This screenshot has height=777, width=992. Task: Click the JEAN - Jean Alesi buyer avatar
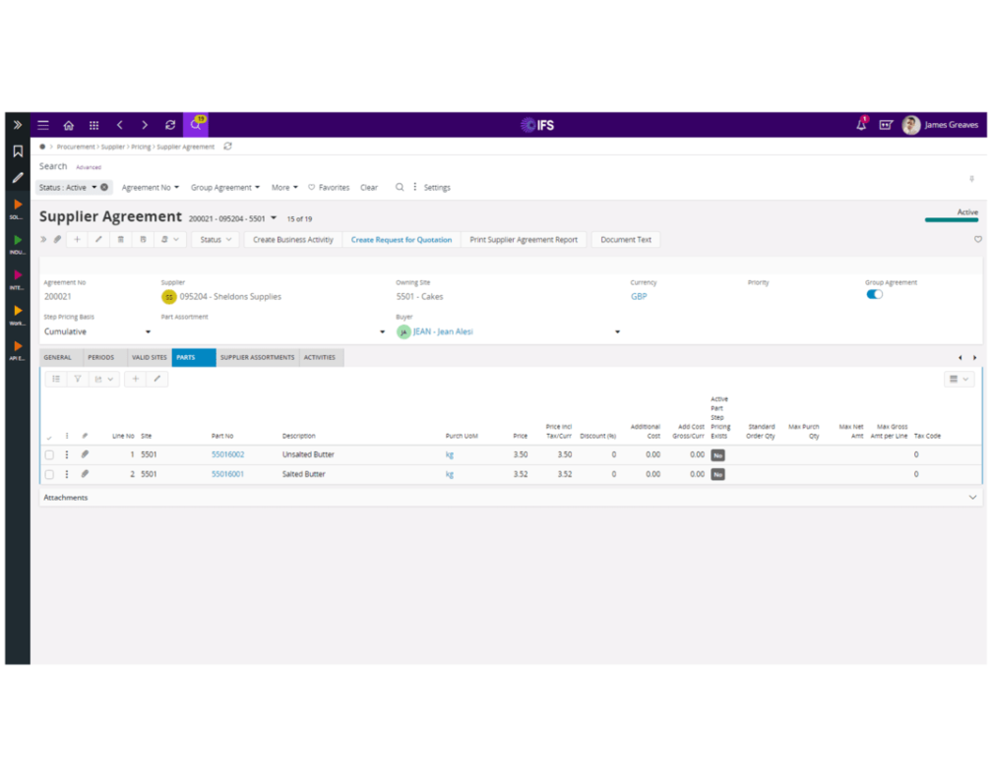point(403,332)
